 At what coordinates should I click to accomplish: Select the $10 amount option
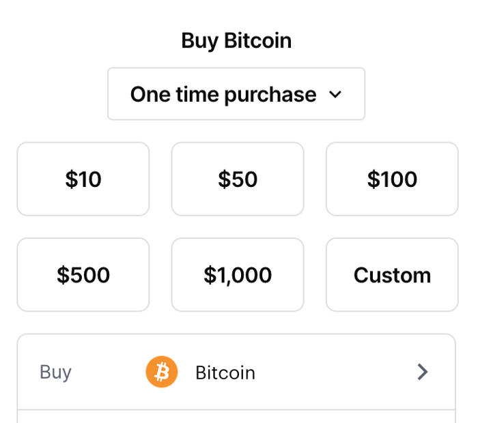[x=83, y=179]
